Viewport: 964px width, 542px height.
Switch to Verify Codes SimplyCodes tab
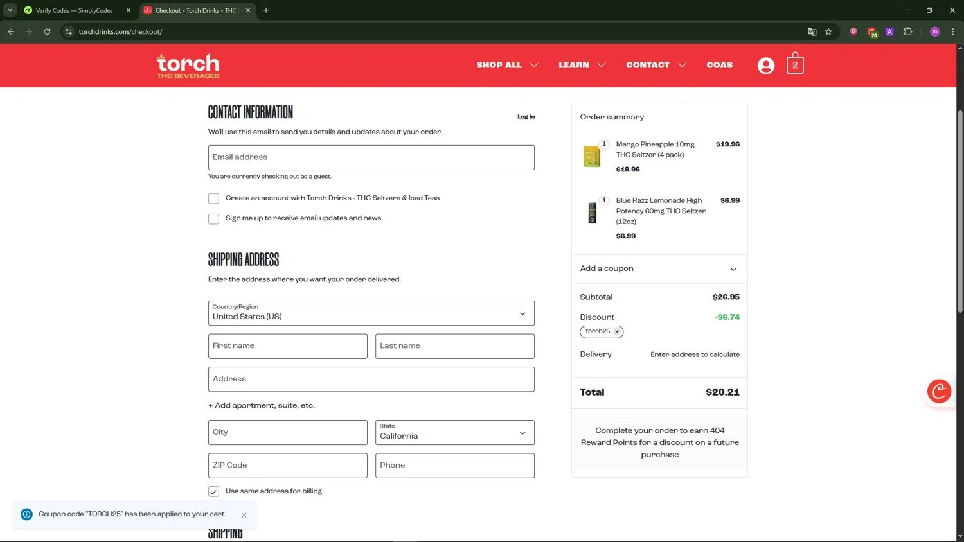tap(77, 10)
